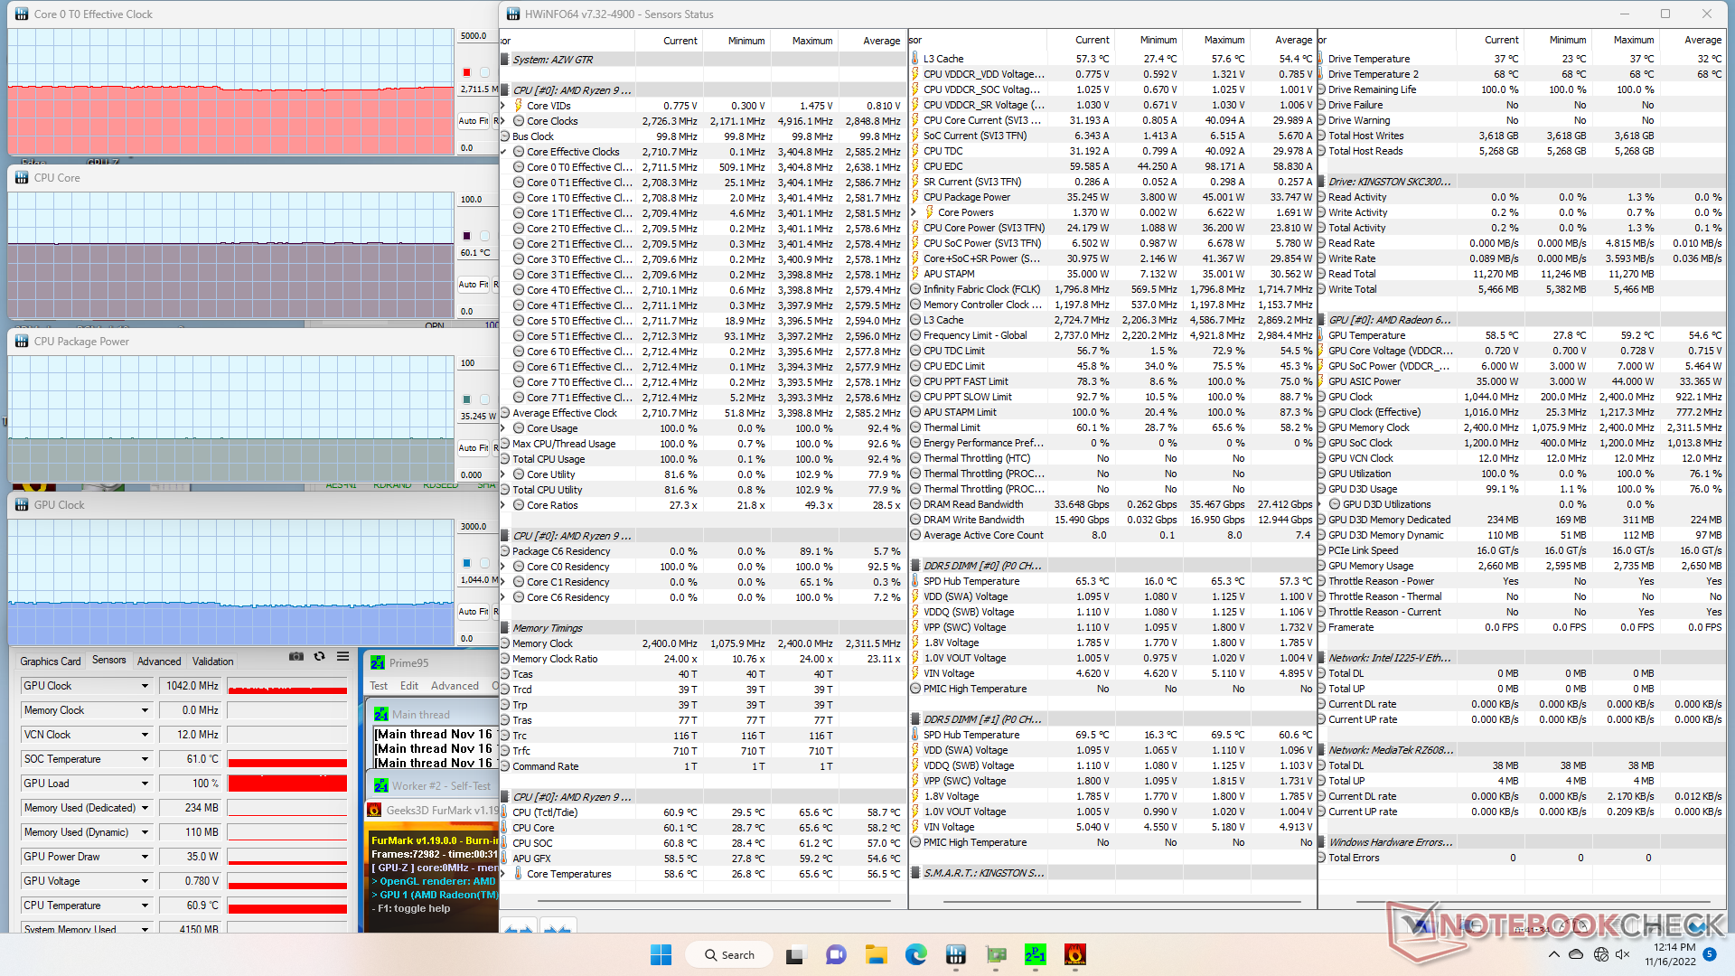Click the Core VIDs lightning bolt icon
Viewport: 1735px width, 976px height.
[519, 106]
